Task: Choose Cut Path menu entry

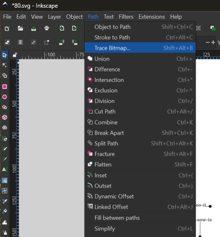Action: click(140, 112)
